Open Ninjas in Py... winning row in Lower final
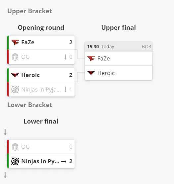Image resolution: width=174 pixels, height=184 pixels. (41, 161)
